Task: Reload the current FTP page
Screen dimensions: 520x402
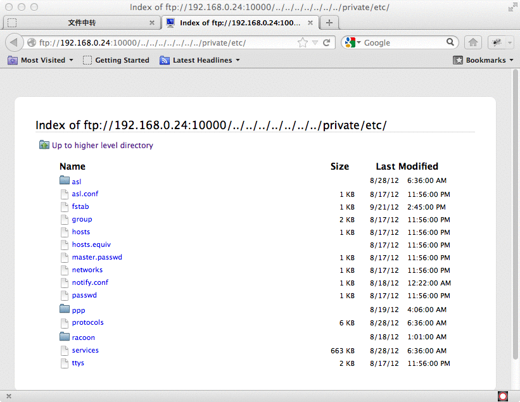Action: pos(327,42)
